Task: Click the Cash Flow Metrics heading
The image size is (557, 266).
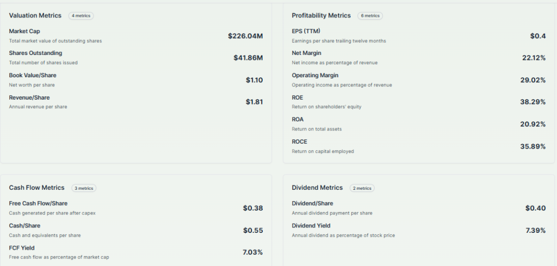Action: click(x=36, y=188)
